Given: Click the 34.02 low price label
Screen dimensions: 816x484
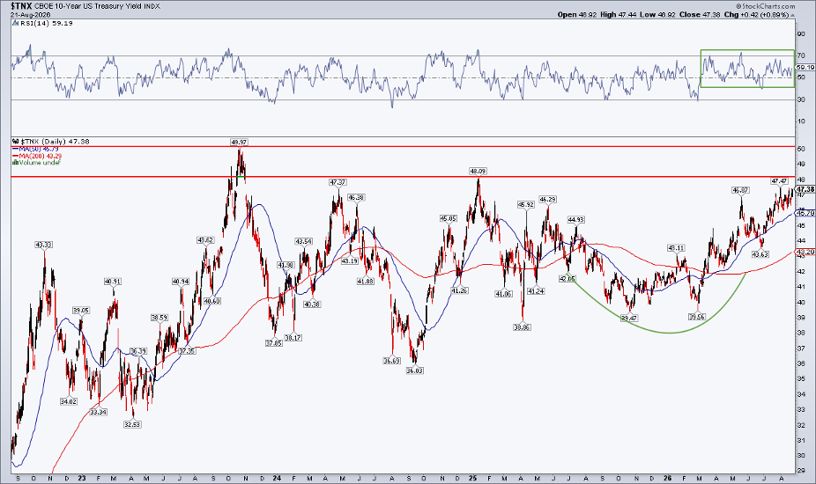Looking at the screenshot, I should pyautogui.click(x=68, y=402).
